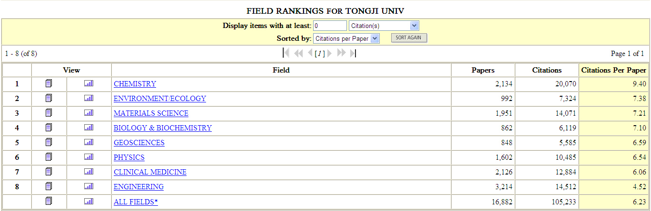Click the minimum items input field
The width and height of the screenshot is (651, 211).
(330, 26)
